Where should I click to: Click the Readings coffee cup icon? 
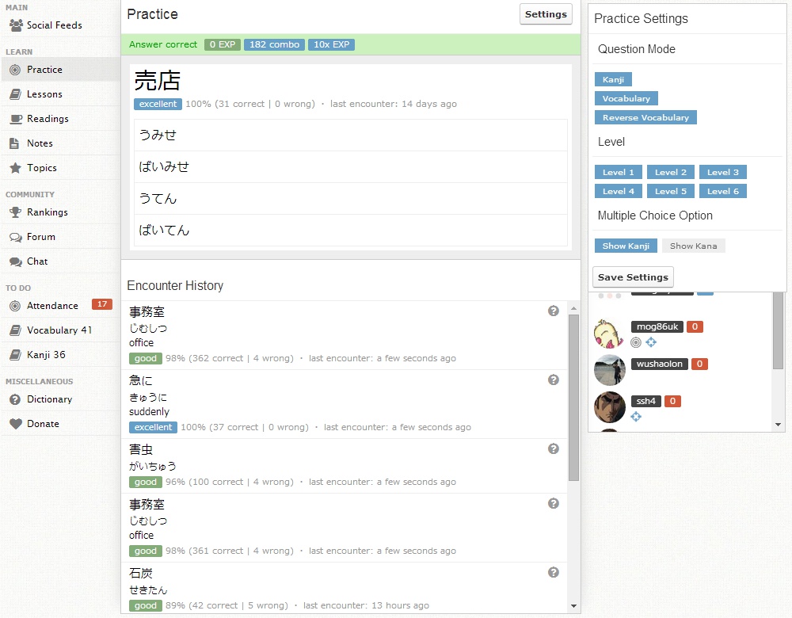click(15, 119)
